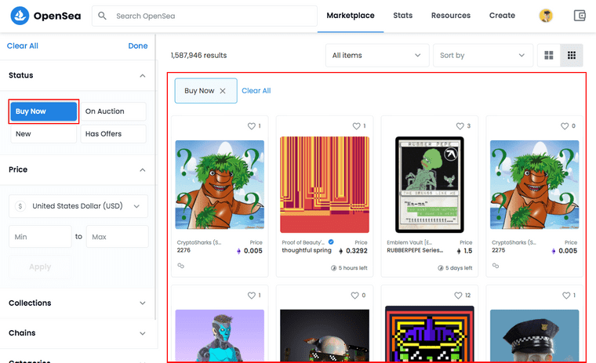Click Clear All next to Buy Now chip

click(256, 91)
